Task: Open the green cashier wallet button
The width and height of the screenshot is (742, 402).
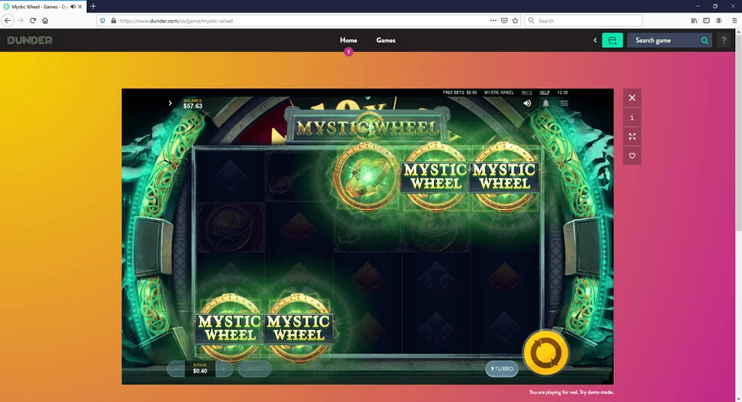Action: pyautogui.click(x=612, y=40)
